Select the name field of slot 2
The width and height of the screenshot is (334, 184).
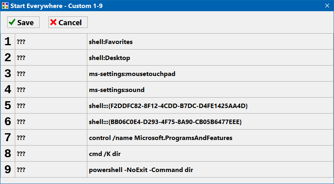pos(51,58)
